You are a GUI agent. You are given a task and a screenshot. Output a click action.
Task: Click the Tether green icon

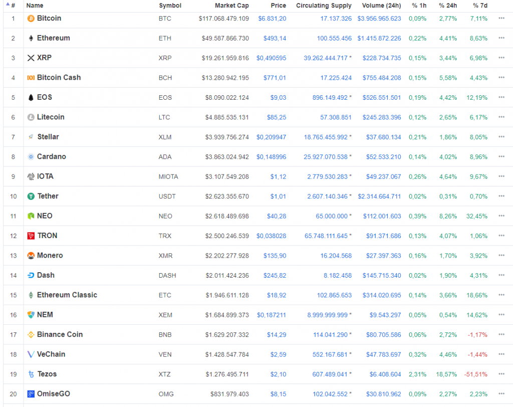31,196
